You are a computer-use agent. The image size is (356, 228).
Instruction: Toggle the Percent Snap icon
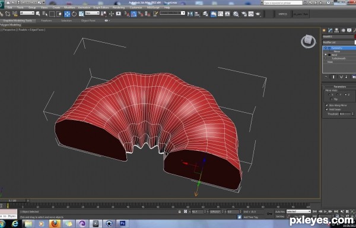coord(141,14)
